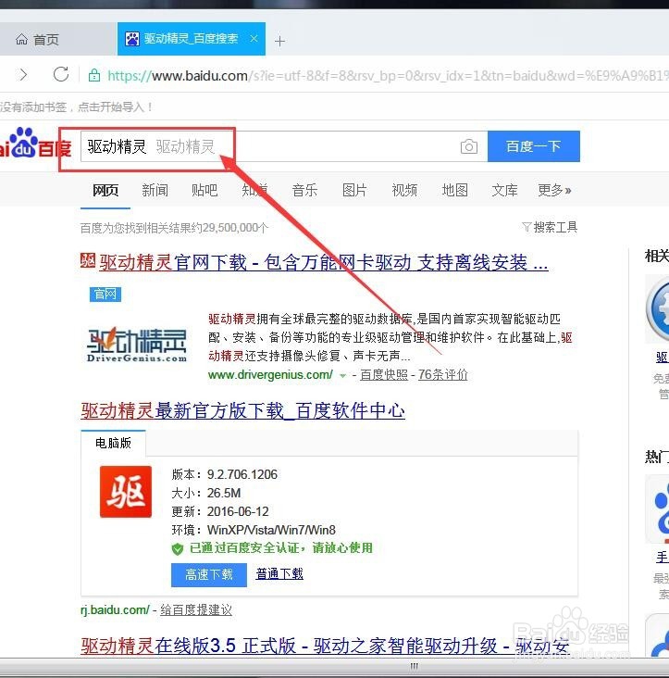Viewport: 669px width, 678px height.
Task: Click the red 驱 icon beside first result
Action: [88, 260]
